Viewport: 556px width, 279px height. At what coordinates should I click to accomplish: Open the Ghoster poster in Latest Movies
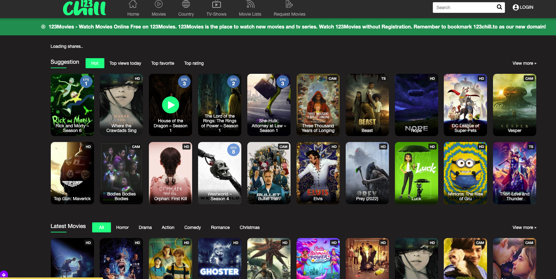click(220, 258)
